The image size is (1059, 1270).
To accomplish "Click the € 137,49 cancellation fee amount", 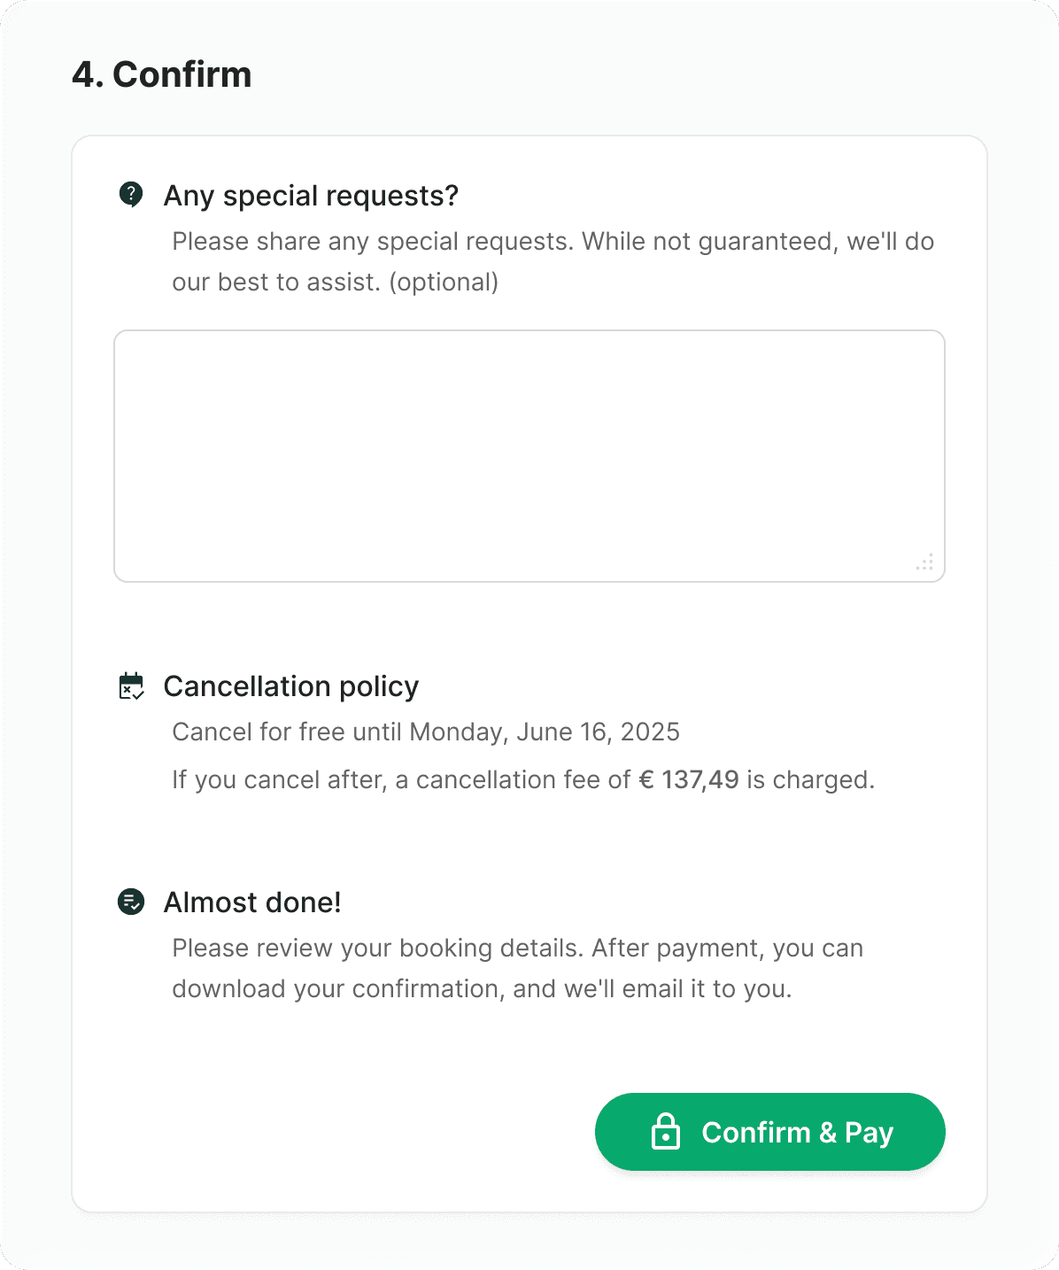I will 689,779.
